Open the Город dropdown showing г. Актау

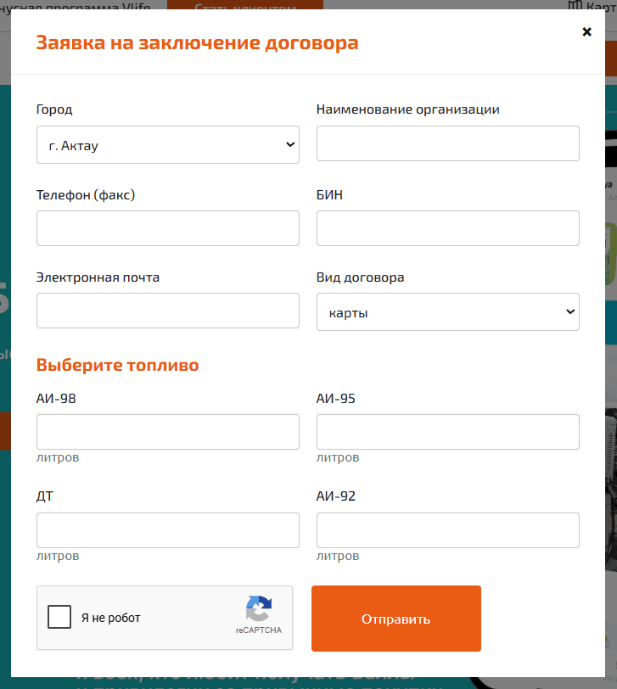168,145
